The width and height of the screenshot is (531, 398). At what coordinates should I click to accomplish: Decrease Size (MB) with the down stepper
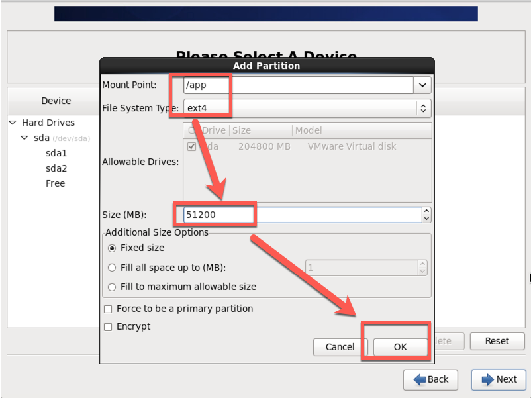[426, 219]
